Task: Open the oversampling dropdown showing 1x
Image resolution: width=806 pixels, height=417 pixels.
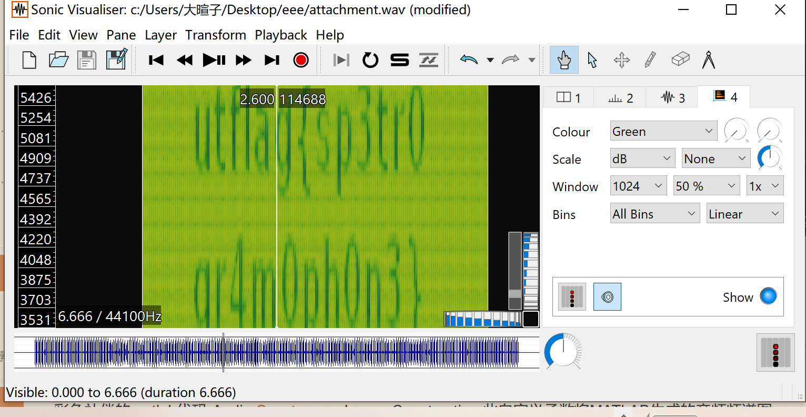Action: tap(765, 186)
